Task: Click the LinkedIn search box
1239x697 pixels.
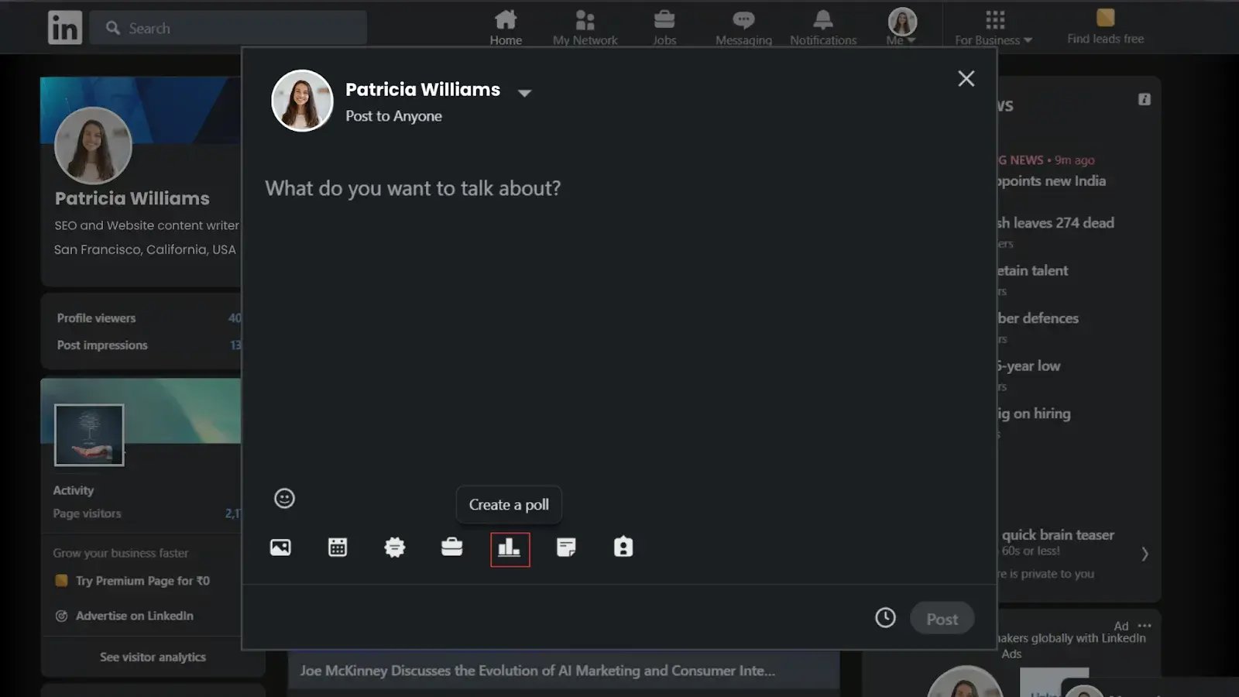Action: click(x=228, y=28)
